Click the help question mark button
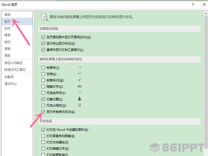208x156 pixels. click(x=193, y=5)
